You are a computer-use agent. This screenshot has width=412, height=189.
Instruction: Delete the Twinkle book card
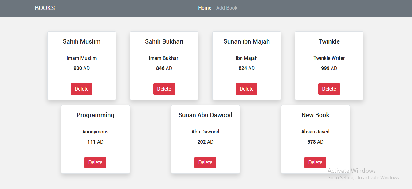[x=329, y=89]
